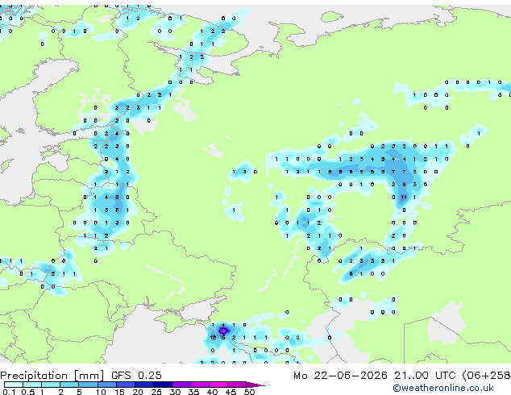The height and width of the screenshot is (395, 511).
Task: Click the 0.1–0.5 mm legend color swatch
Action: [14, 385]
